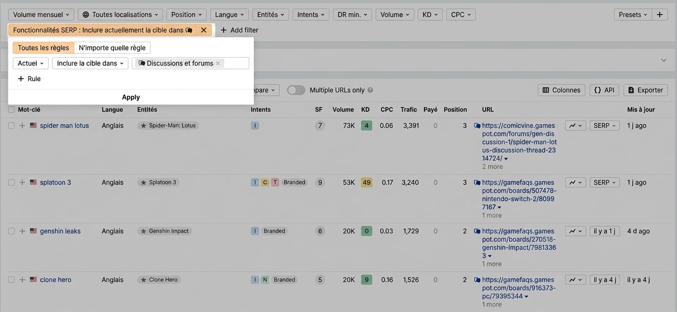Expand the collapsed panel chevron at right

pyautogui.click(x=664, y=60)
